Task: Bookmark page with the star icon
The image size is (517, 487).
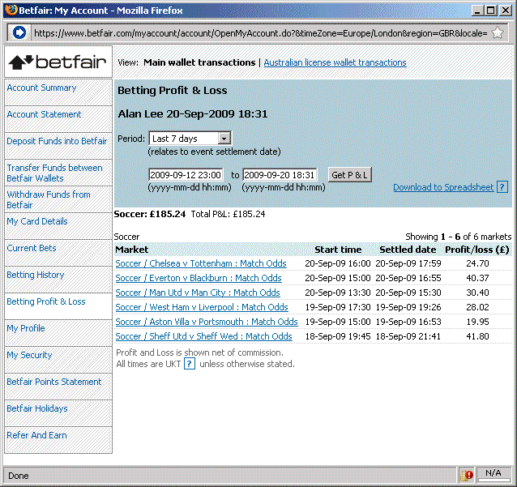Action: point(498,33)
